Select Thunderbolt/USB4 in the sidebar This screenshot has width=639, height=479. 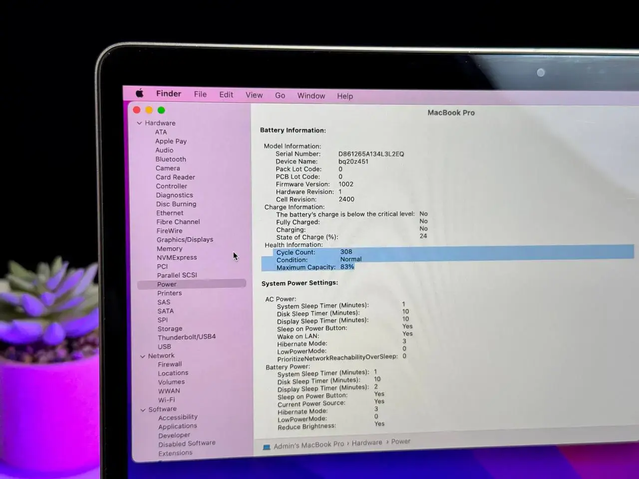[187, 337]
